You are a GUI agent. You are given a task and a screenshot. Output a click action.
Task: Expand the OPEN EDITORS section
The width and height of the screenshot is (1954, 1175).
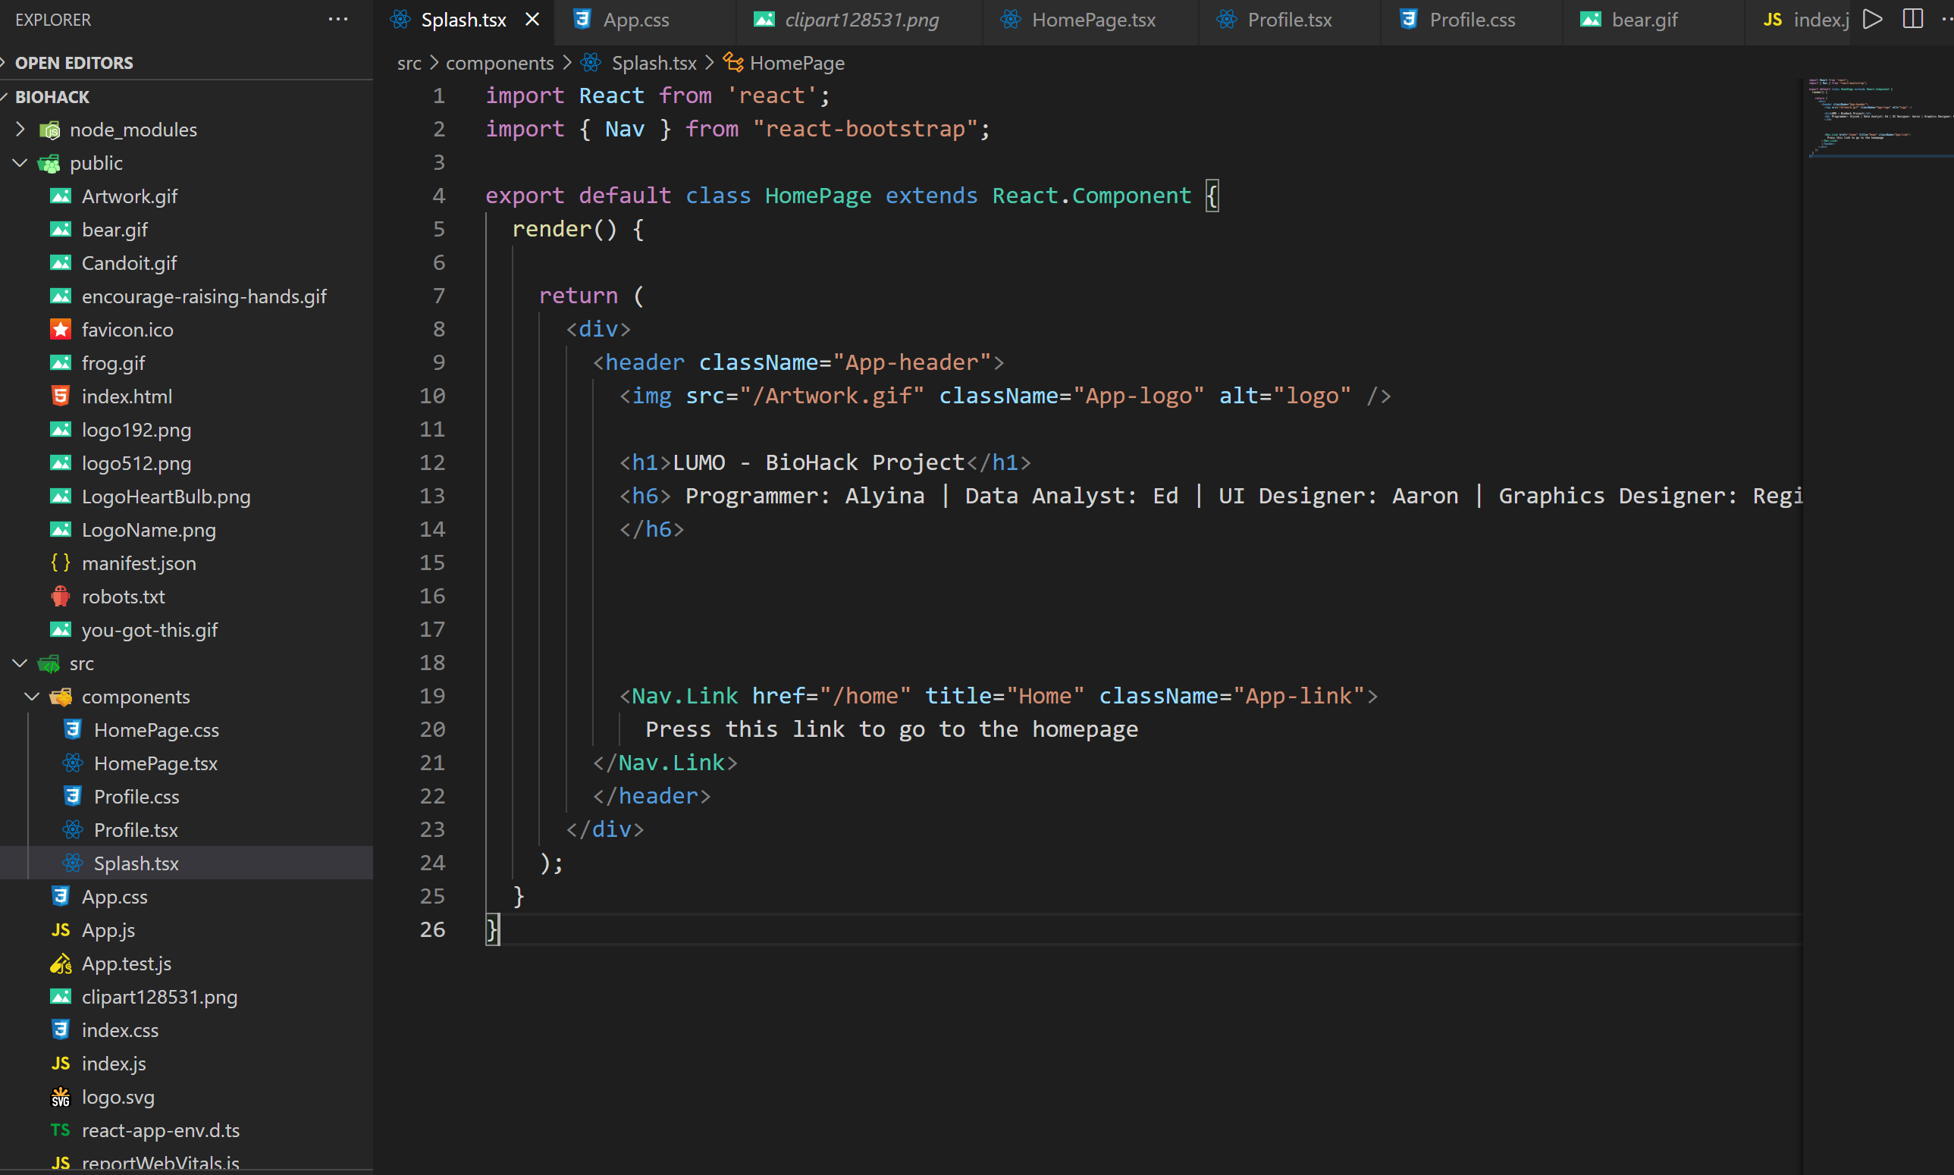point(74,63)
